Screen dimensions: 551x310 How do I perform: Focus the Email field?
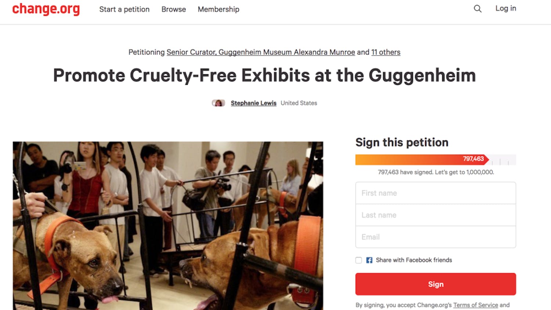click(x=436, y=237)
